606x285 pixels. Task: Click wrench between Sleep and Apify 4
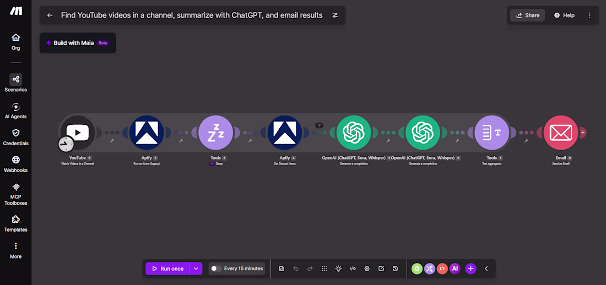click(250, 140)
